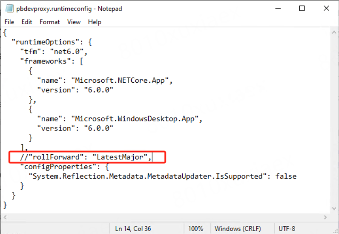Click the 100% zoom level in status bar
Viewport: 339px width, 234px height.
(195, 228)
